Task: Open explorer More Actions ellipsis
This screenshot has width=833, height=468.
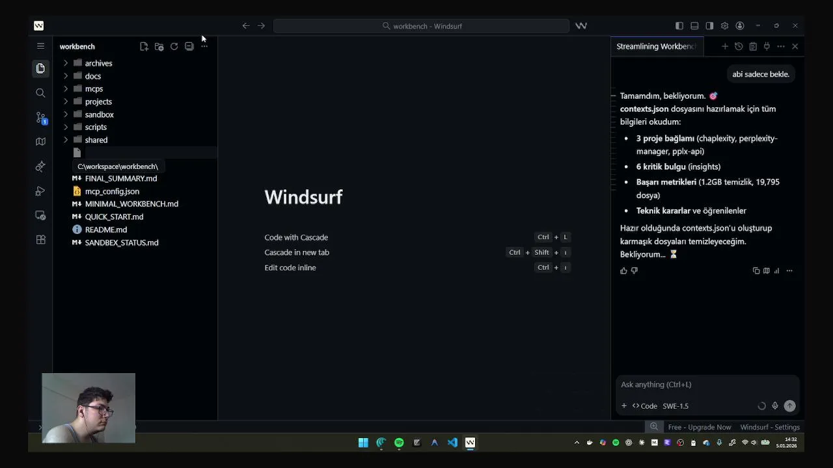Action: (204, 46)
